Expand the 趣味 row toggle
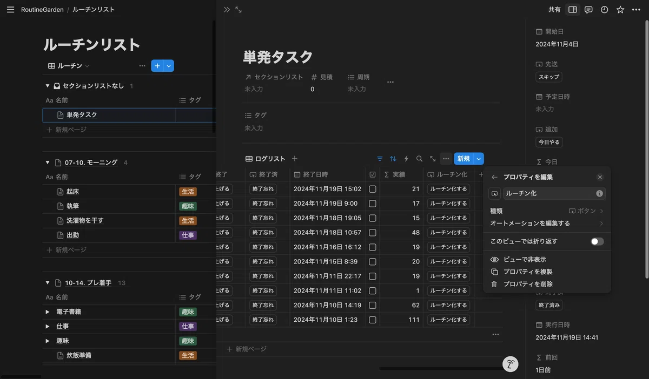 [x=48, y=341]
